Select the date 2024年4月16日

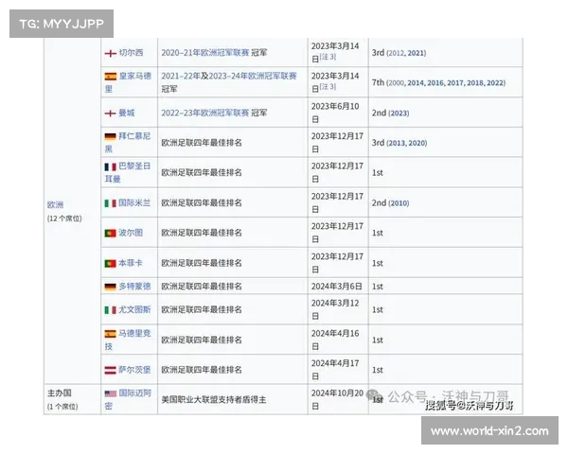click(335, 340)
